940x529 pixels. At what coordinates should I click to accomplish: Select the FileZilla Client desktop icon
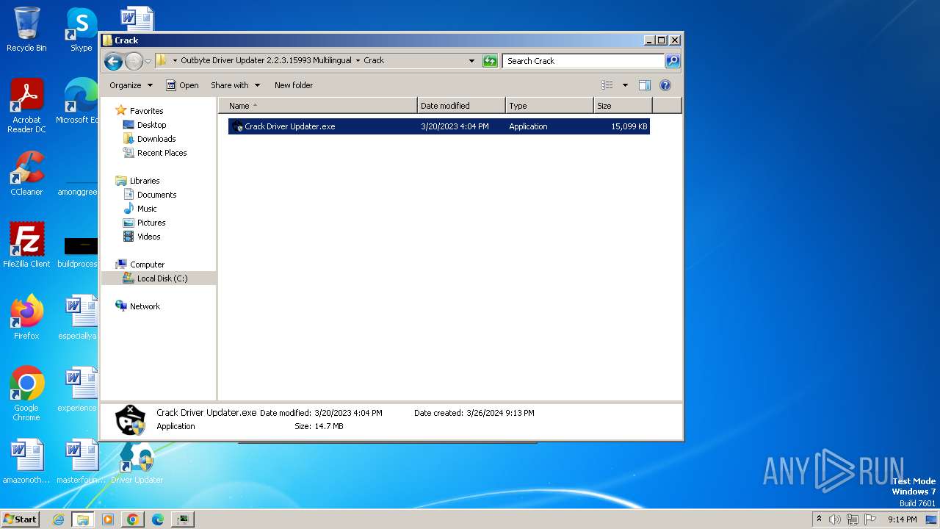pos(26,245)
